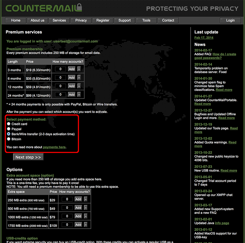Focus quantity field for 250 MB extra
This screenshot has height=243, width=245.
tap(67, 199)
